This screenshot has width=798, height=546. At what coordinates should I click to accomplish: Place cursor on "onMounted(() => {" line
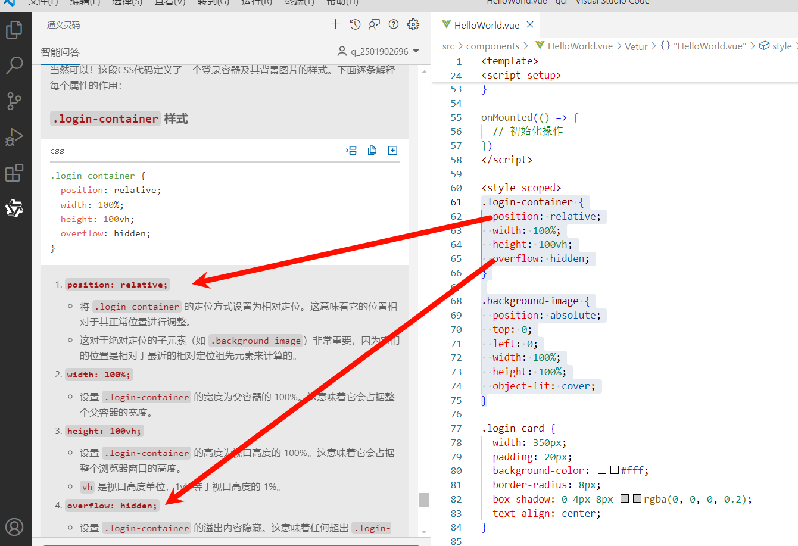pos(529,117)
